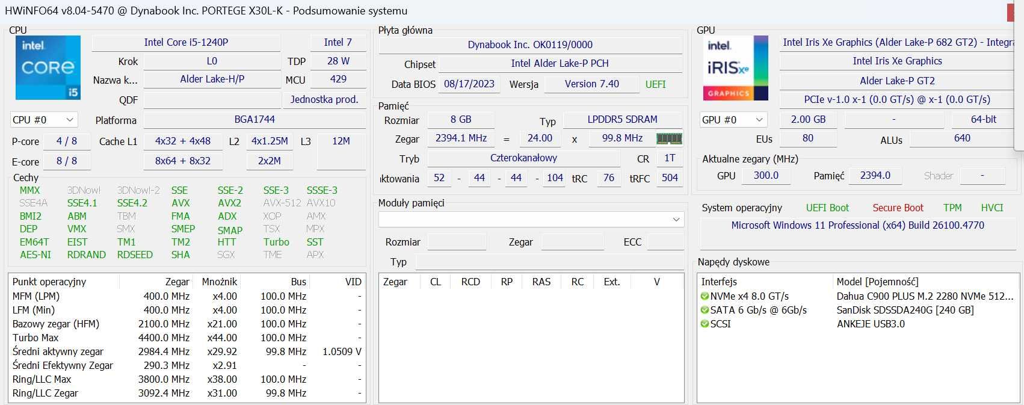Click the tRFC 504 value
The height and width of the screenshot is (405, 1024).
670,178
